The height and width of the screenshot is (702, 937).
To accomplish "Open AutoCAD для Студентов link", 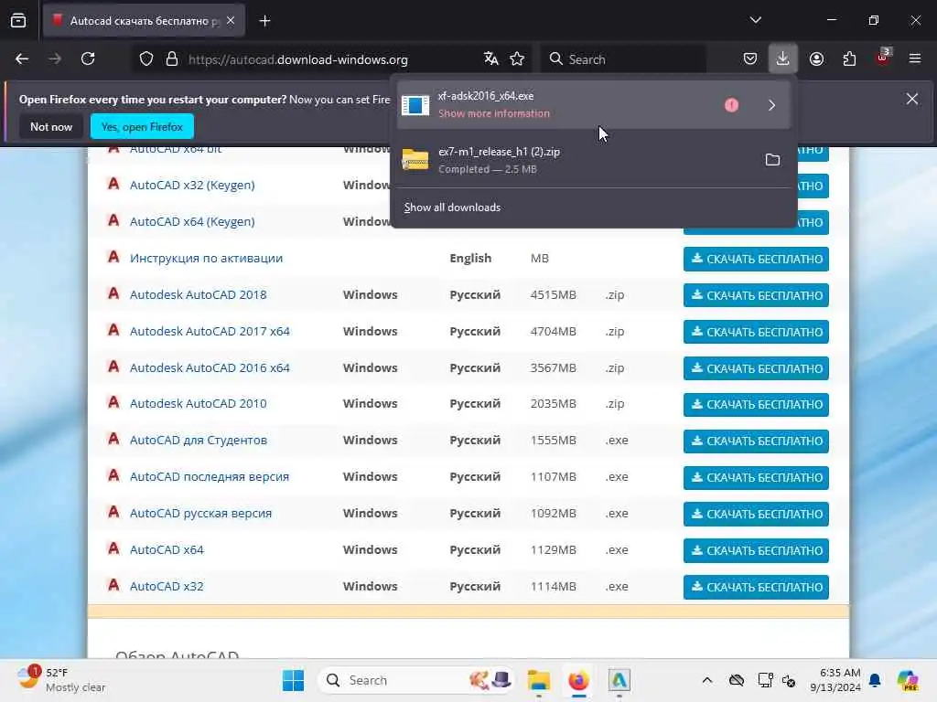I will click(198, 440).
